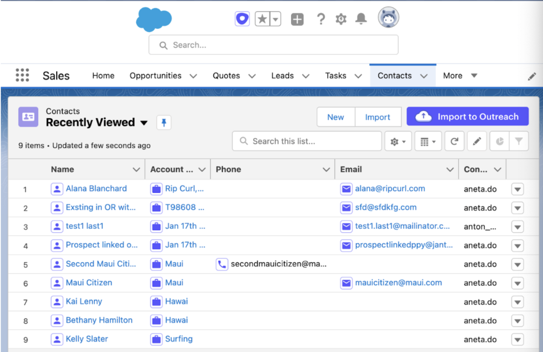Go to the Leads tab
The width and height of the screenshot is (543, 352).
coord(282,76)
